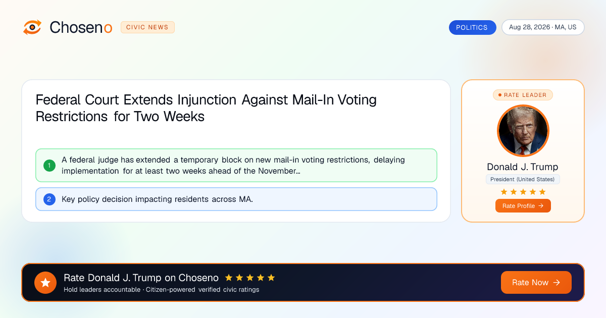Click the green number 1 badge

(49, 166)
